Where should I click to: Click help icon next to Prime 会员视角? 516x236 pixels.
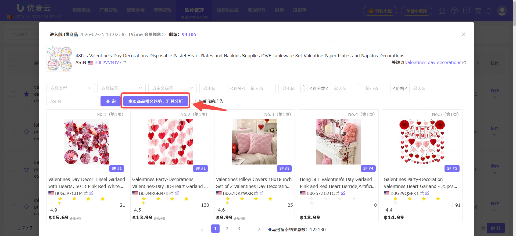(164, 35)
